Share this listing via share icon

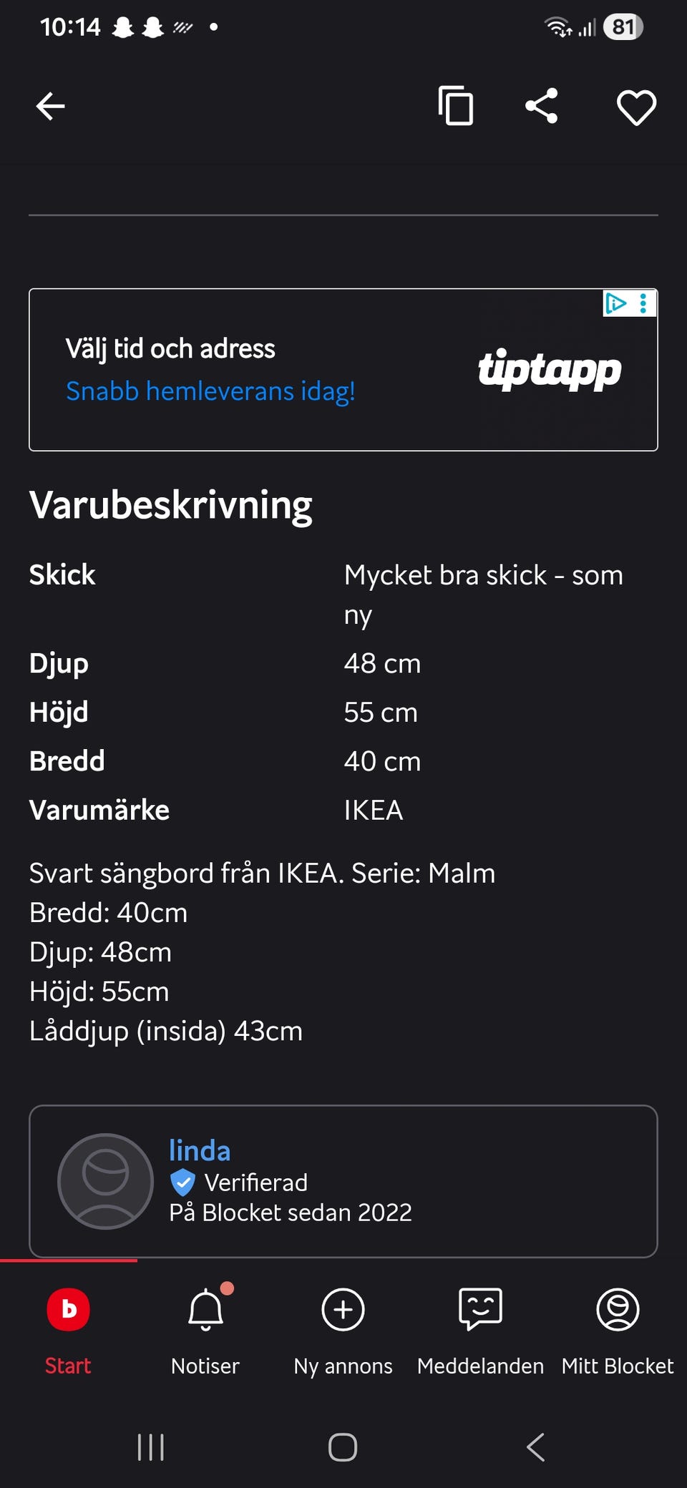(x=542, y=107)
